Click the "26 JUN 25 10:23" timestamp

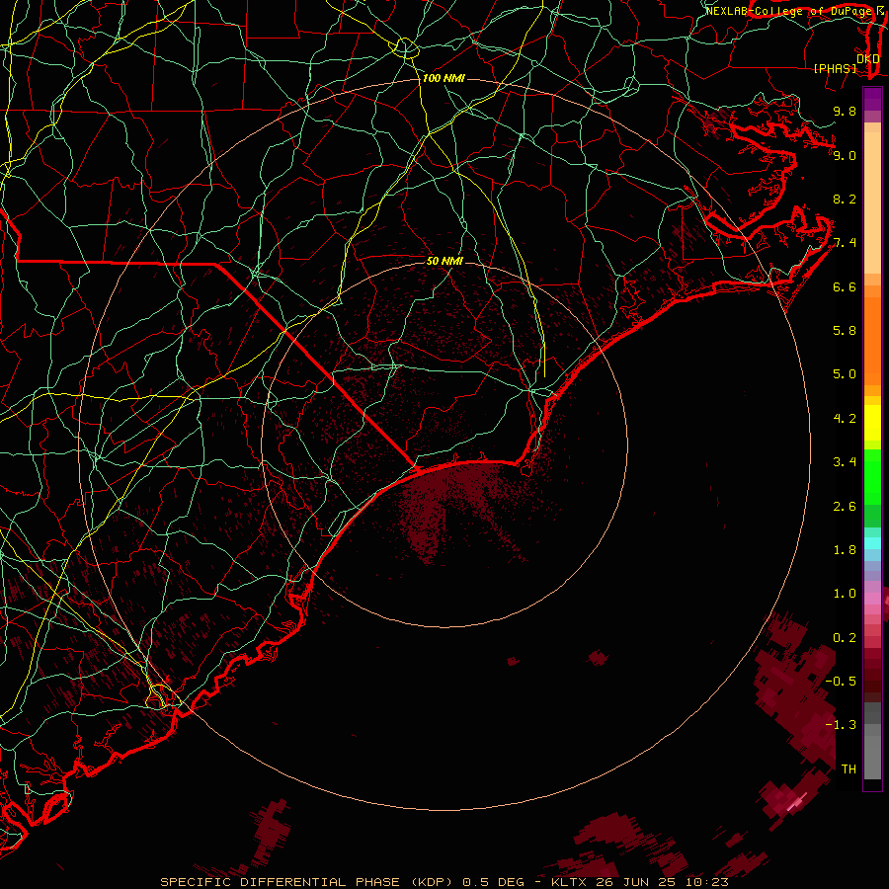click(662, 882)
